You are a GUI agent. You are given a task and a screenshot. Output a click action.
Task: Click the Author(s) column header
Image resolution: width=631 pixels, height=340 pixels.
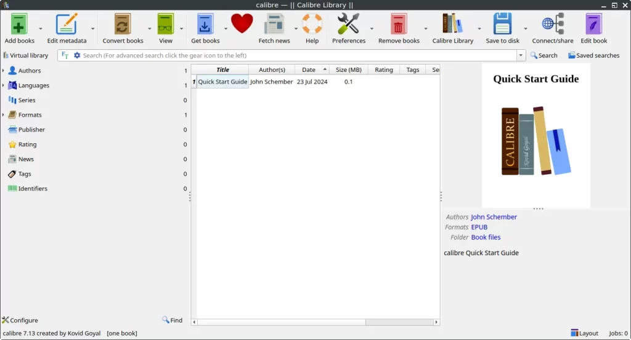coord(272,69)
